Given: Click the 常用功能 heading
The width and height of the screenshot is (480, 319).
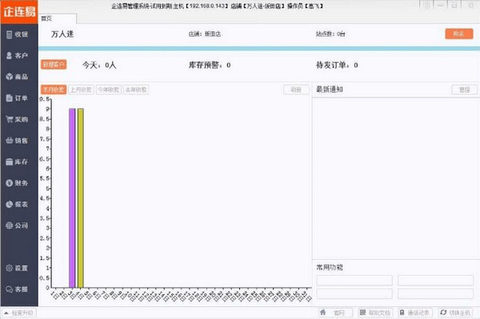Looking at the screenshot, I should pyautogui.click(x=330, y=267).
